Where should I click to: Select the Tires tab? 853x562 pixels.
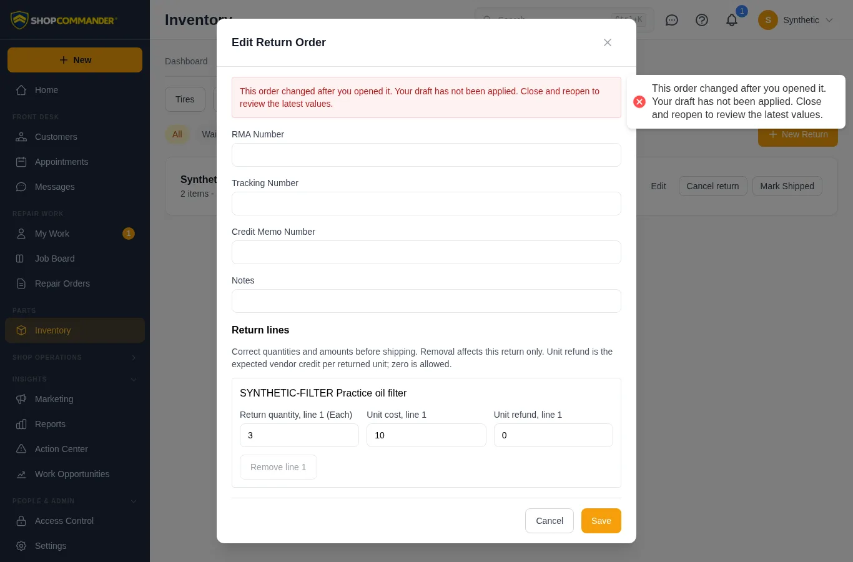pyautogui.click(x=185, y=99)
